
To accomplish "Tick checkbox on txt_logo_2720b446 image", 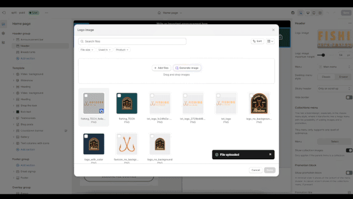I will (x=185, y=96).
